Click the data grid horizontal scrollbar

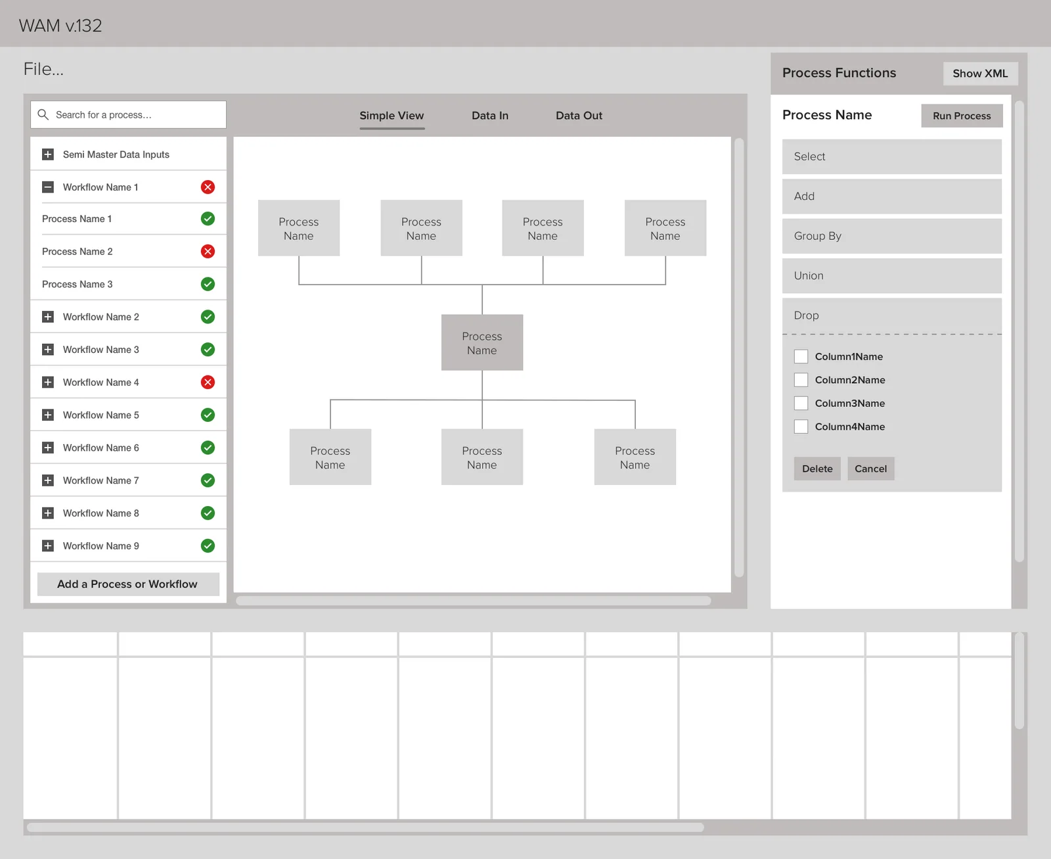click(365, 827)
